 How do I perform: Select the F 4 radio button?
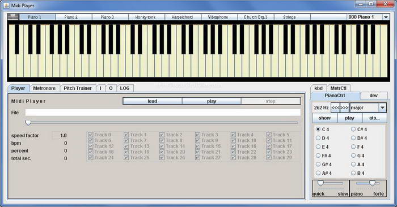pos(353,146)
